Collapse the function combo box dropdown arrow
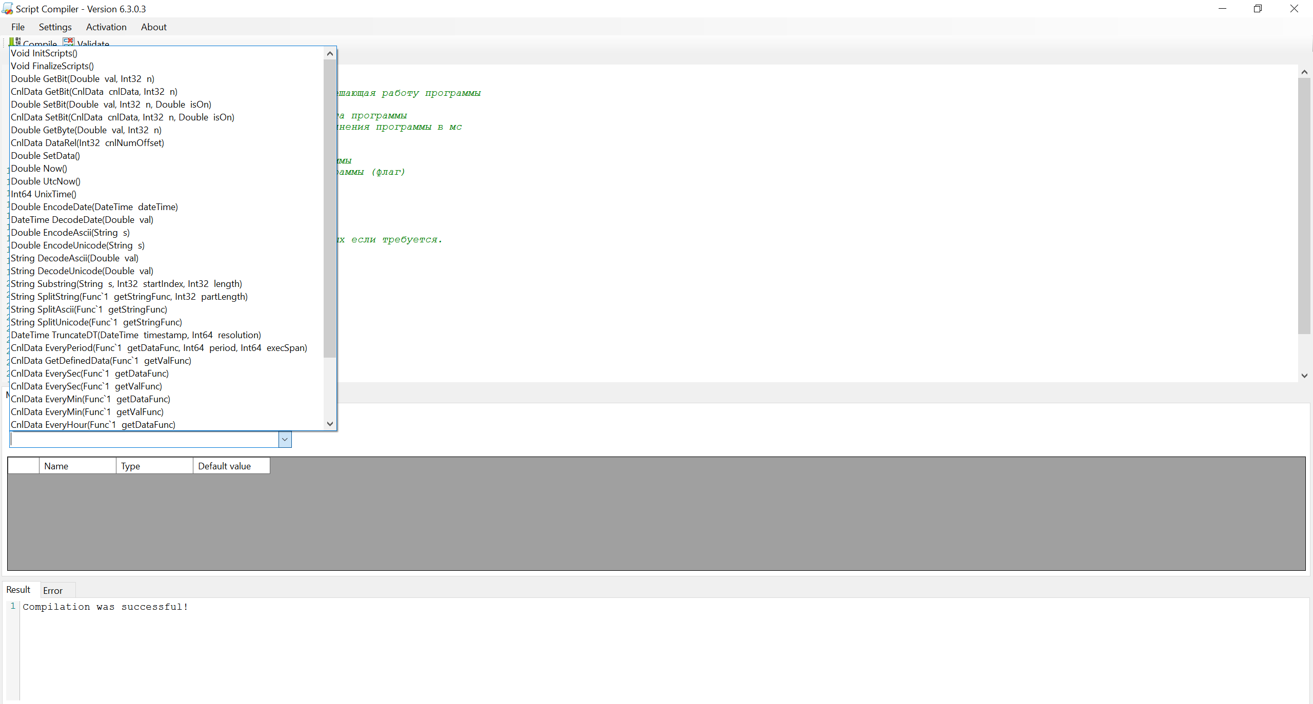Image resolution: width=1313 pixels, height=704 pixels. point(285,440)
